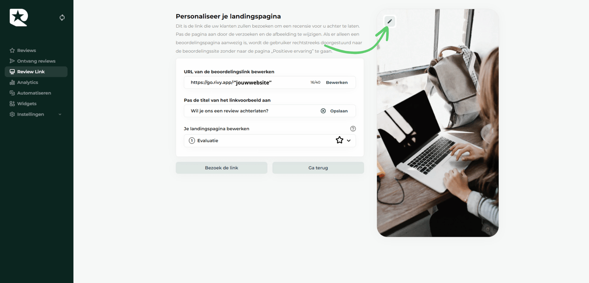Screen dimensions: 589x283
Task: Click the Ga terug button
Action: tap(318, 168)
